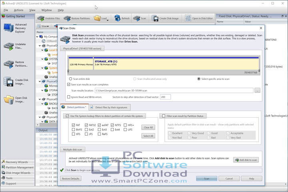The height and width of the screenshot is (192, 288).
Task: Collapse the Local Disk tree node
Action: pos(42,50)
